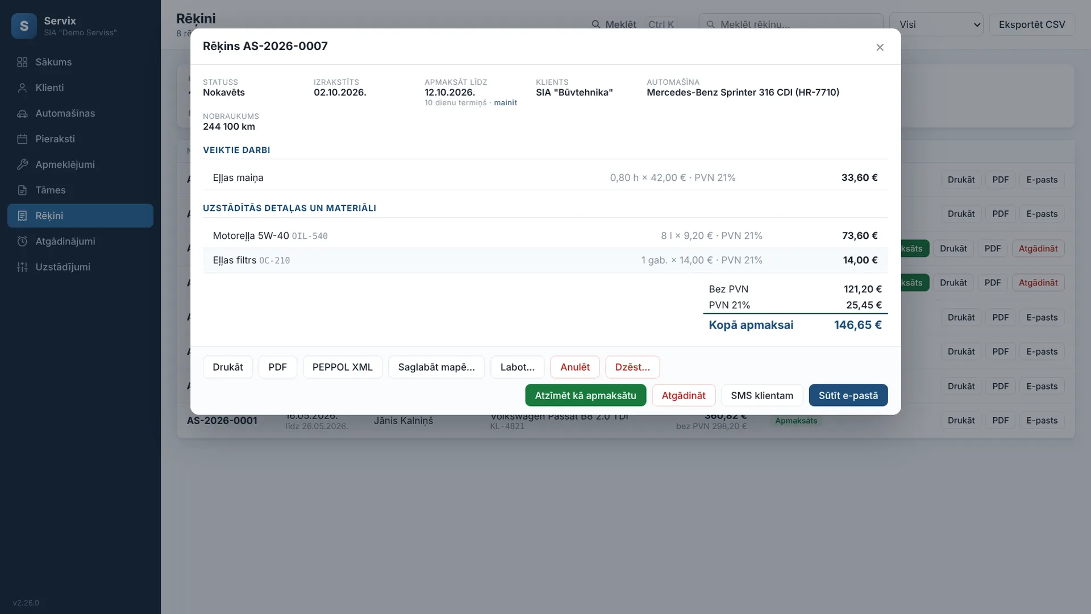
Task: Click Anulēt to void the invoice
Action: click(x=574, y=367)
